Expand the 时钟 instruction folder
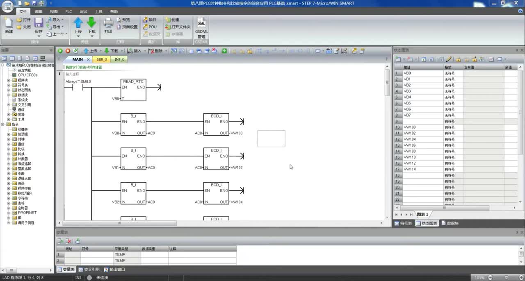 tap(9, 139)
